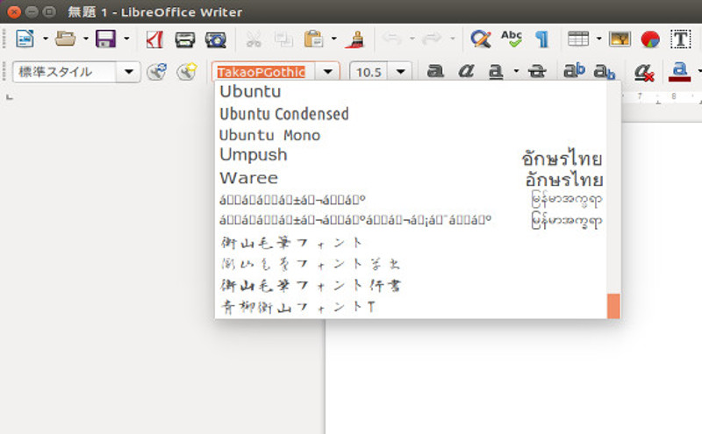
Task: Toggle Bold formatting
Action: (435, 71)
